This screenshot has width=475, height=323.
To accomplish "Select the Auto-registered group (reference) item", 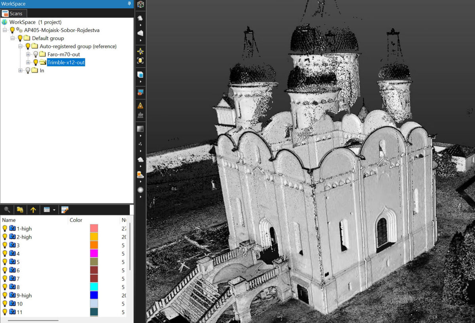I will click(x=78, y=46).
